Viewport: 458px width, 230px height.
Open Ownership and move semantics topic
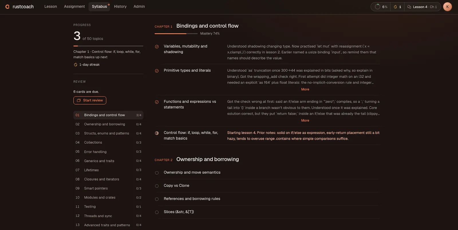[192, 173]
